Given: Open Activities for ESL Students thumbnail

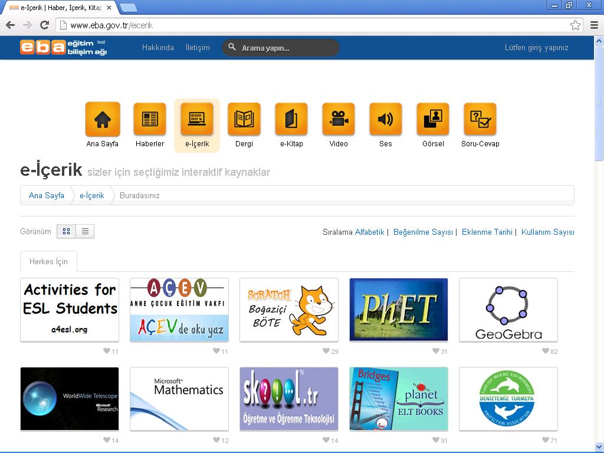Looking at the screenshot, I should click(70, 310).
